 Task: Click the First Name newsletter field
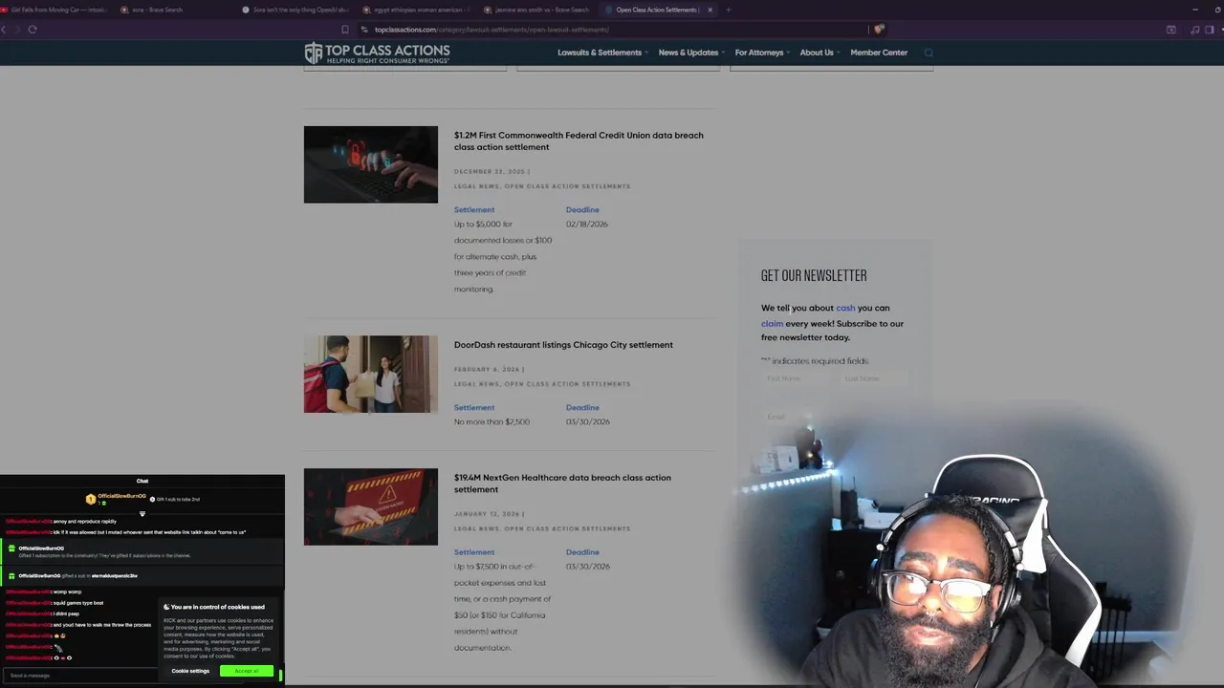798,378
